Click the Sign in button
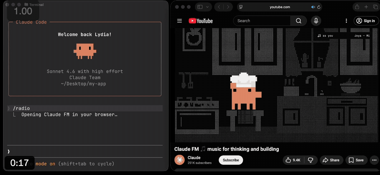 [366, 21]
